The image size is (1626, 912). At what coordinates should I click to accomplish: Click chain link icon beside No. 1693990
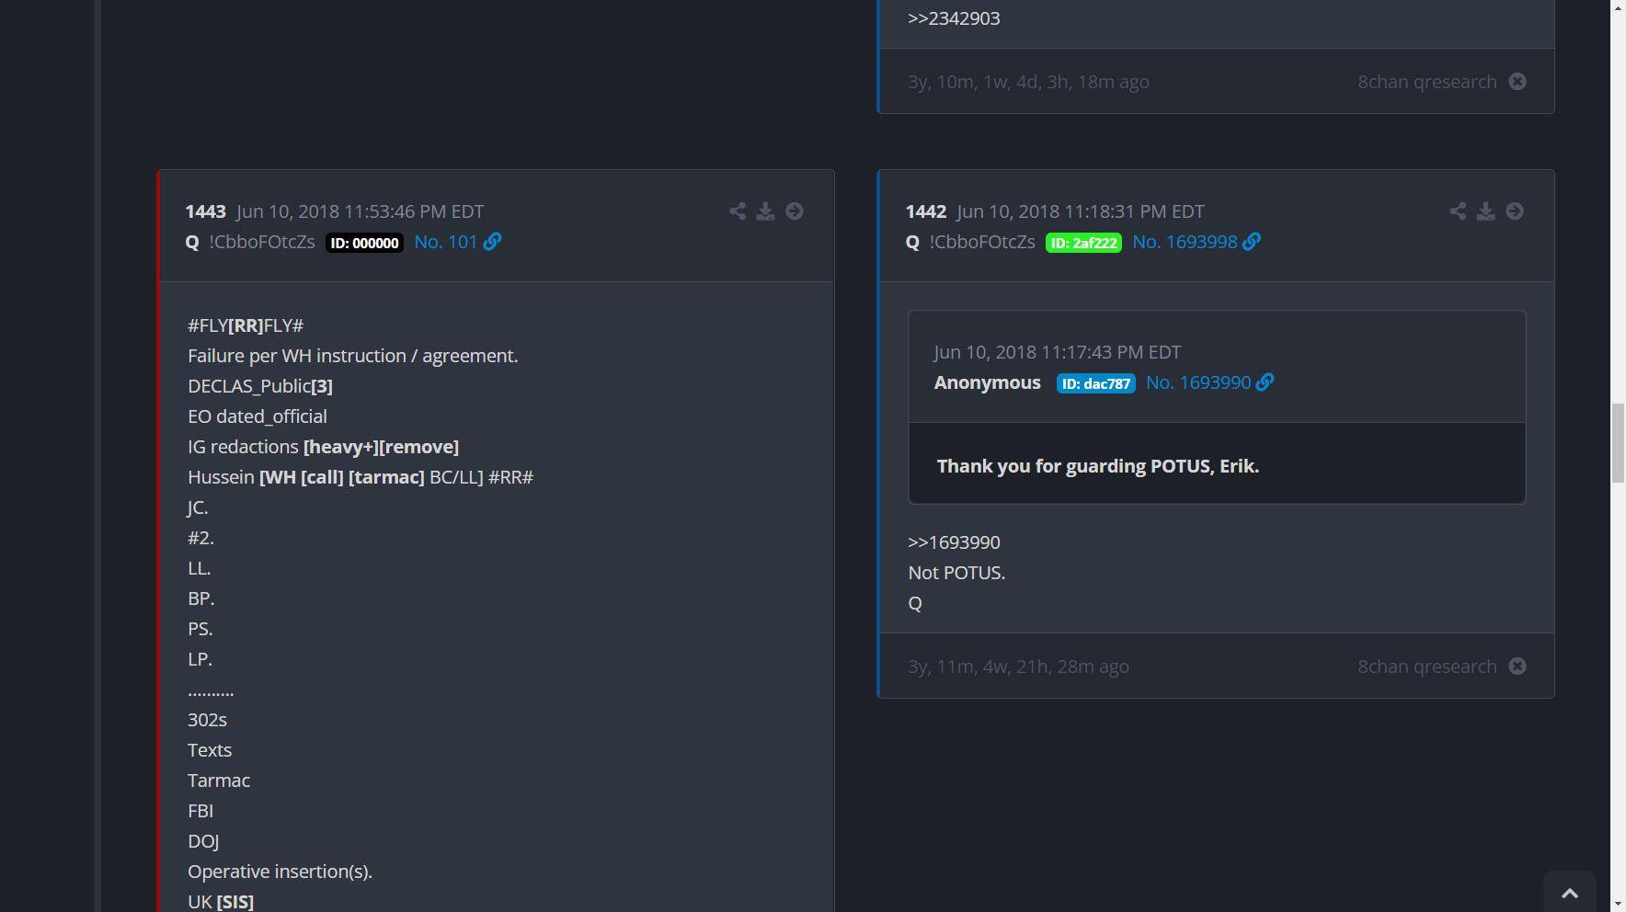click(x=1265, y=382)
